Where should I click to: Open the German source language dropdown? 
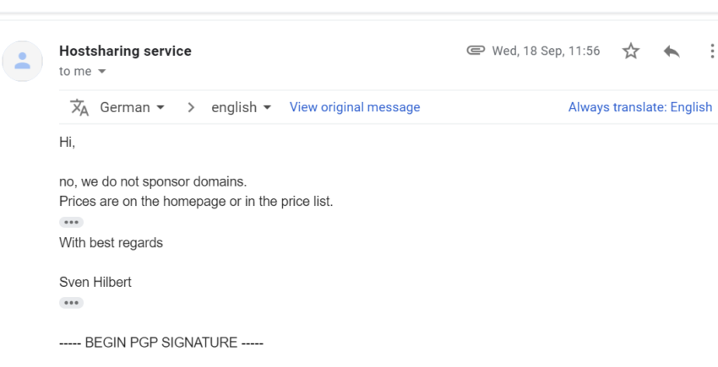tap(132, 107)
